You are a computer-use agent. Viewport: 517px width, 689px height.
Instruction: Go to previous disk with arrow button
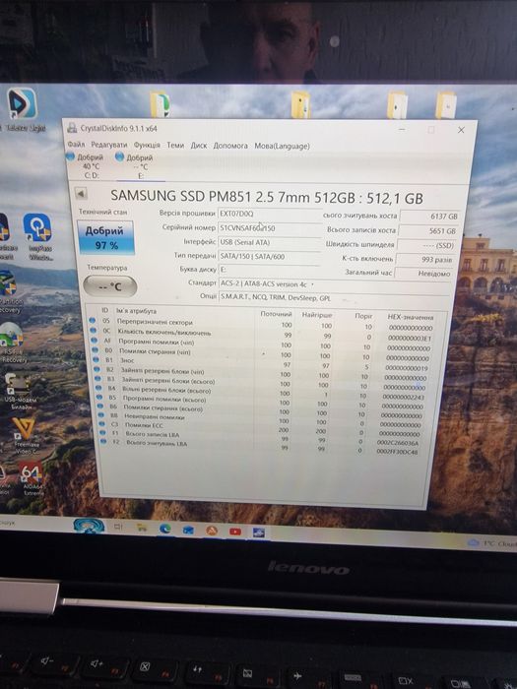tap(81, 193)
